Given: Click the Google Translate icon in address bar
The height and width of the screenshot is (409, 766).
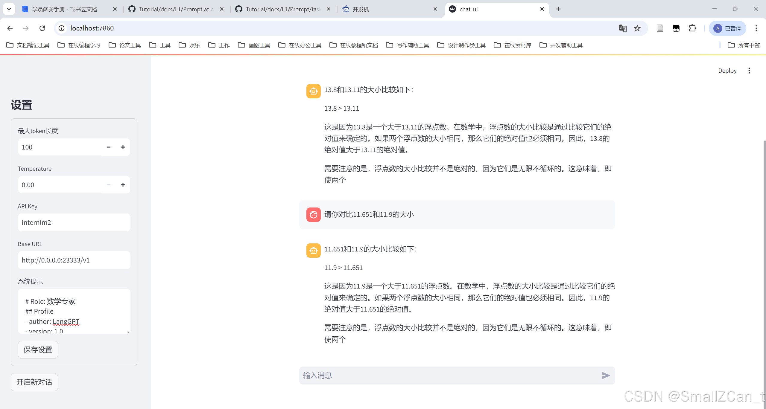Looking at the screenshot, I should tap(623, 28).
